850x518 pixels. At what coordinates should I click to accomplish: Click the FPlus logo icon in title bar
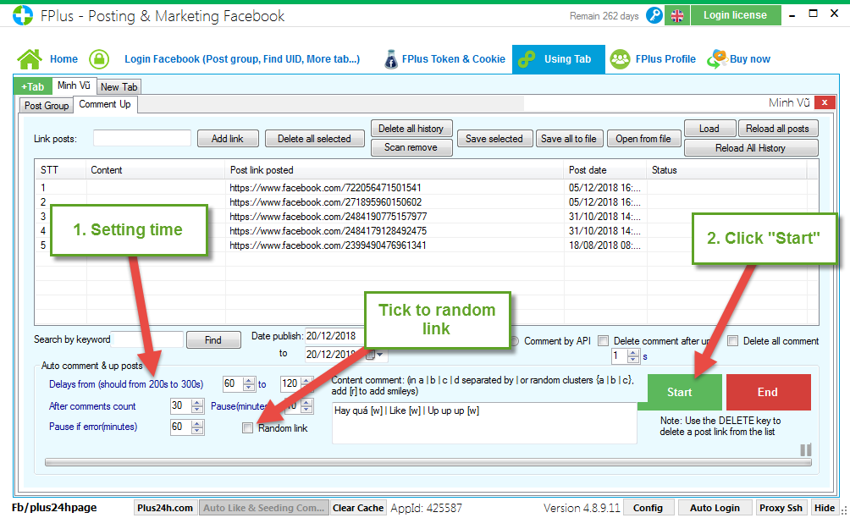(23, 15)
